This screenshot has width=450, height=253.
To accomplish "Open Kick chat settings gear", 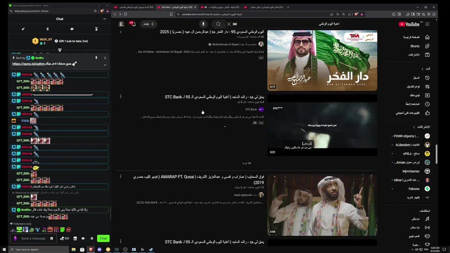I will tap(92, 238).
